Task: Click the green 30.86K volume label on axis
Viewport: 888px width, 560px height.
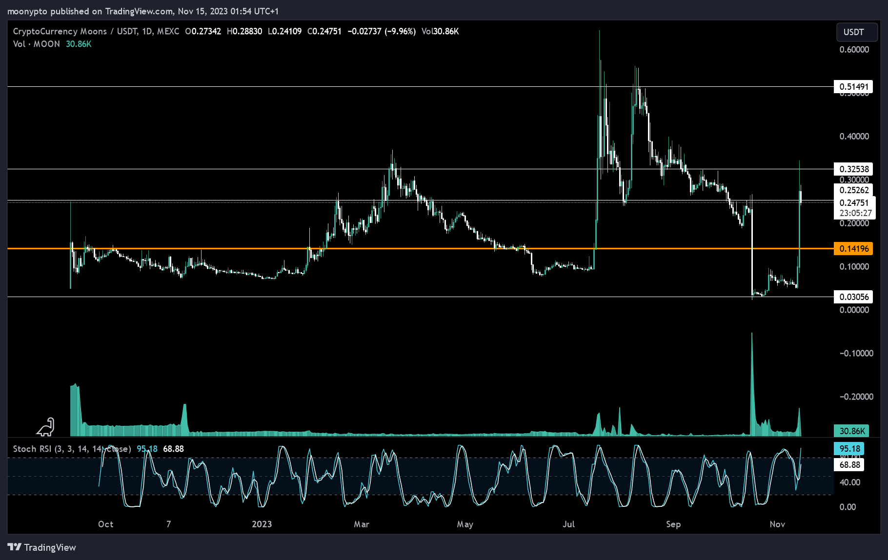Action: (x=852, y=431)
